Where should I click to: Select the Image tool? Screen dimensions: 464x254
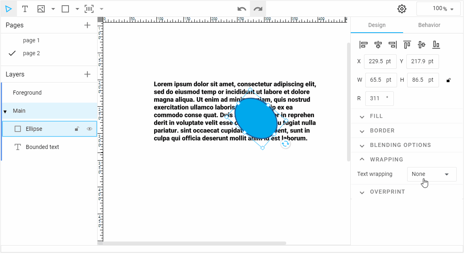pos(40,8)
